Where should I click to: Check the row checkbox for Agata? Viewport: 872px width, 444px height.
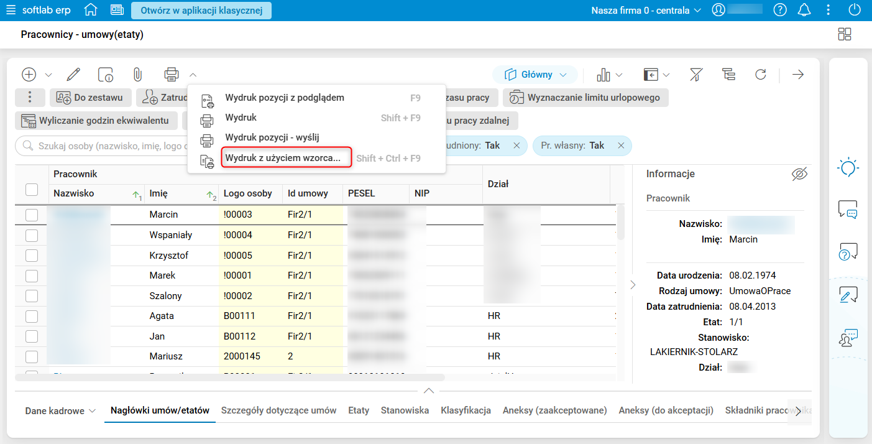[x=32, y=317]
